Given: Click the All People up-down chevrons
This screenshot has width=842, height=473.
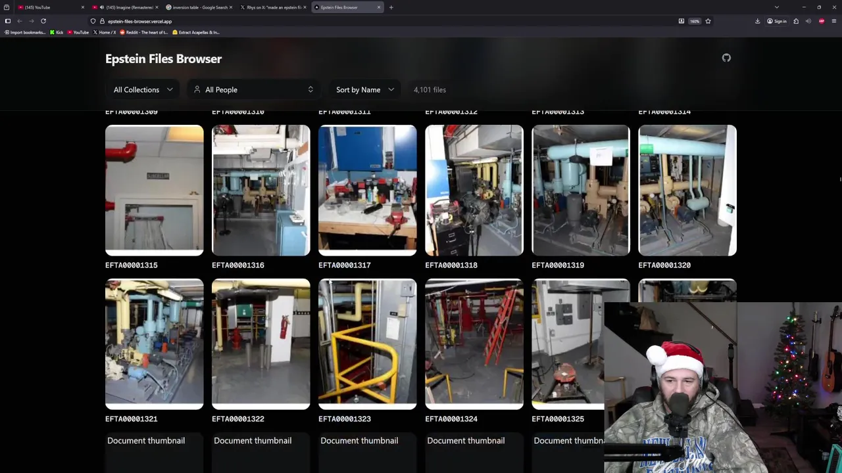Looking at the screenshot, I should (310, 89).
